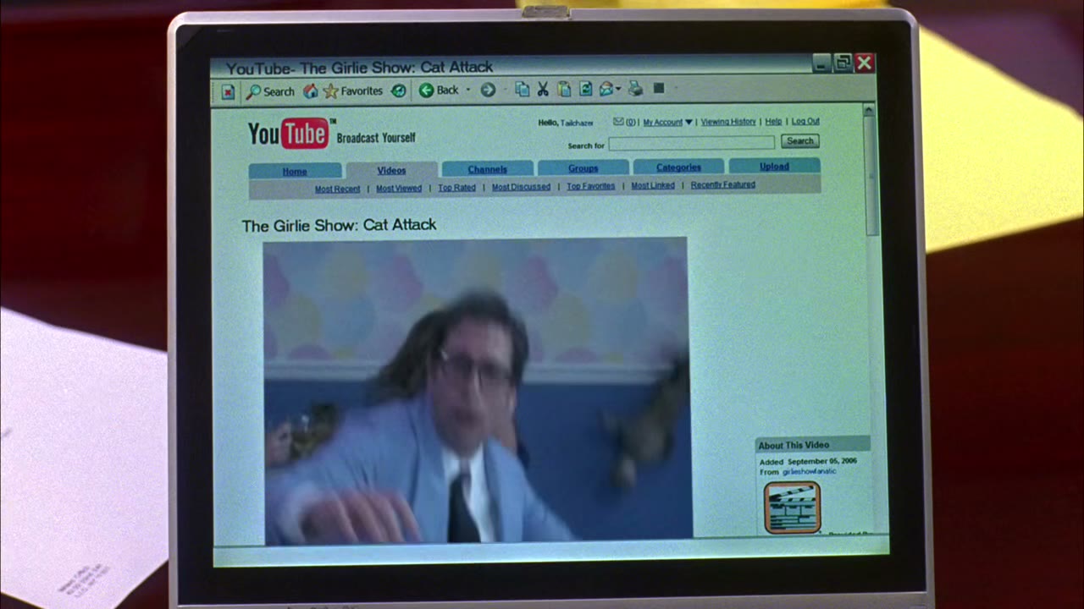This screenshot has height=609, width=1084.
Task: Click the Print icon in the toolbar
Action: (x=635, y=88)
